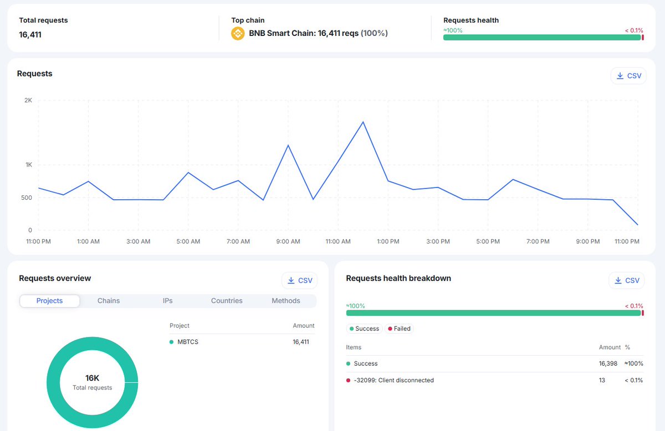The width and height of the screenshot is (665, 431).
Task: Click the ≈100% value in Success row
Action: [x=634, y=364]
